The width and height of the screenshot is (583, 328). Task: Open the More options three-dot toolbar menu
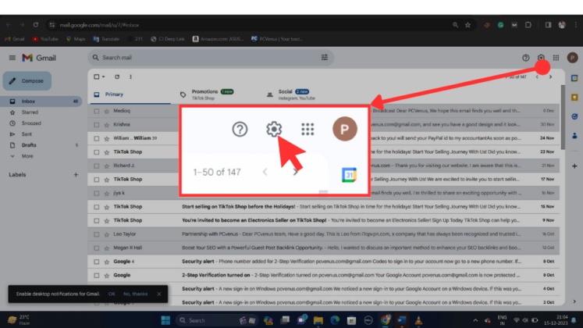pyautogui.click(x=130, y=77)
